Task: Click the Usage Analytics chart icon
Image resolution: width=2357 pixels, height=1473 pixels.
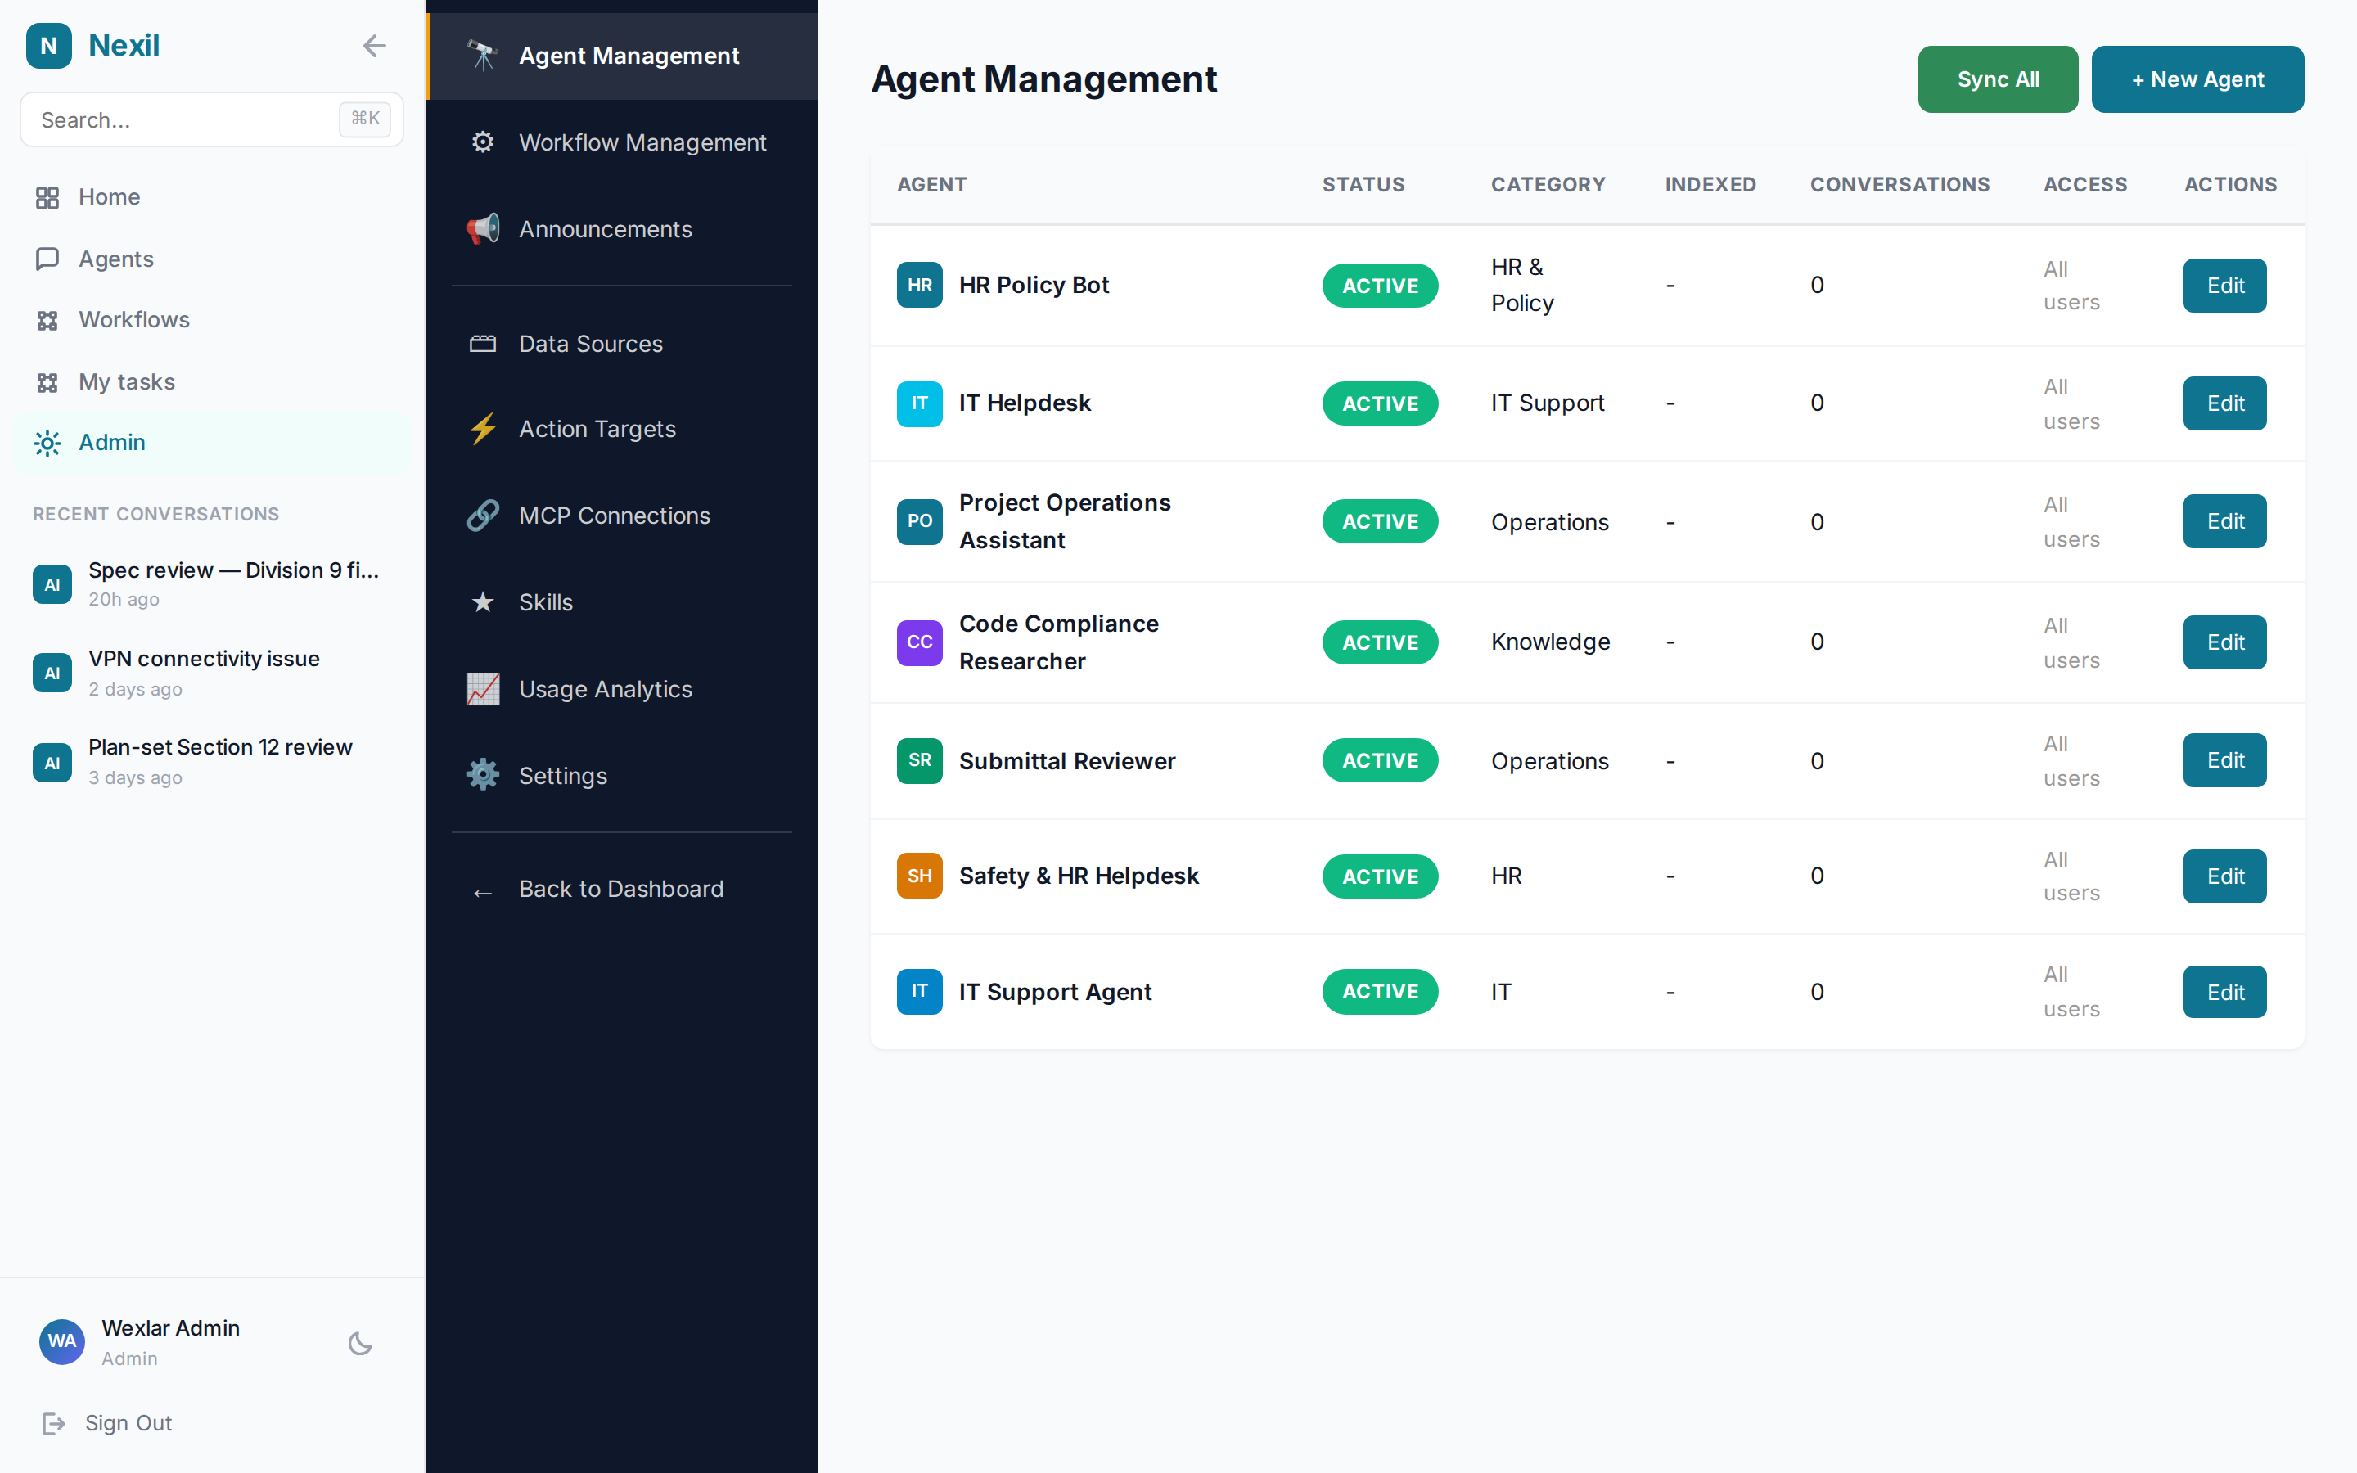Action: pos(483,689)
